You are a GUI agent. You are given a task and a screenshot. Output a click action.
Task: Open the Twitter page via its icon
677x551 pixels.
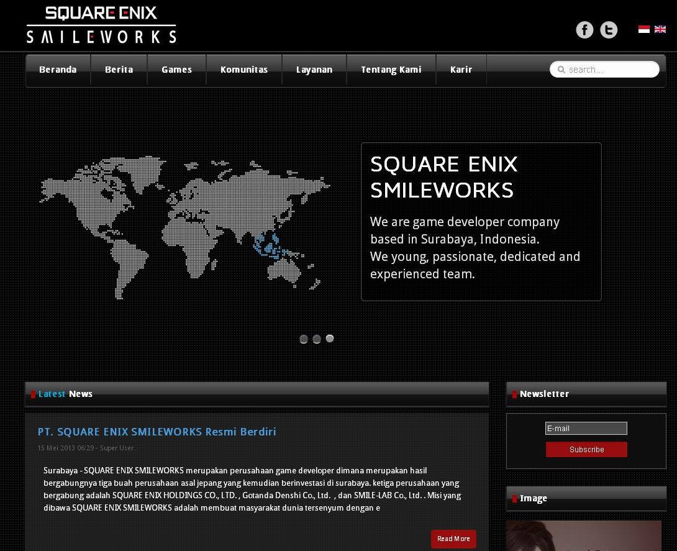point(609,29)
